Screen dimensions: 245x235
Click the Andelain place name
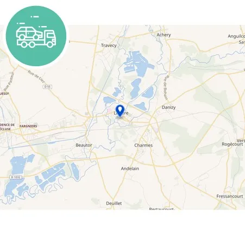point(130,169)
